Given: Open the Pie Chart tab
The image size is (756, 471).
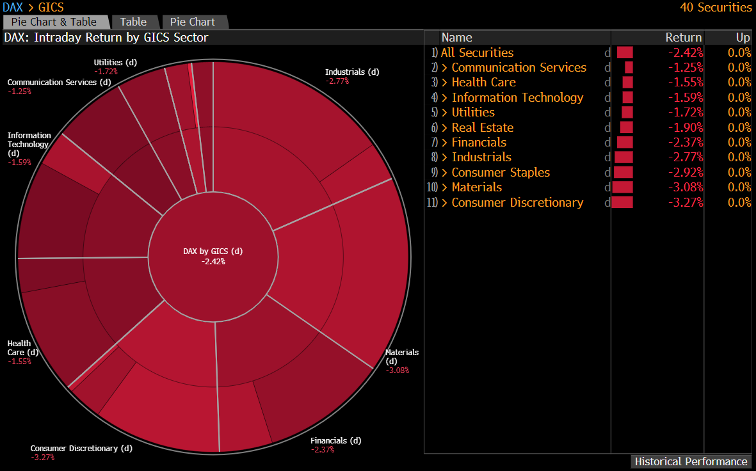Looking at the screenshot, I should pyautogui.click(x=193, y=22).
